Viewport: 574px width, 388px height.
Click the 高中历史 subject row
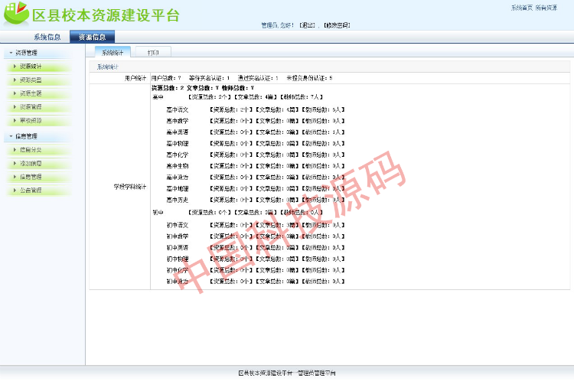tap(255, 200)
